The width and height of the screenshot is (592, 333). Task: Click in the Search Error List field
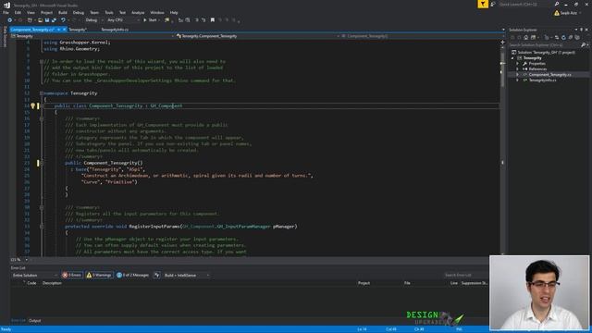465,276
